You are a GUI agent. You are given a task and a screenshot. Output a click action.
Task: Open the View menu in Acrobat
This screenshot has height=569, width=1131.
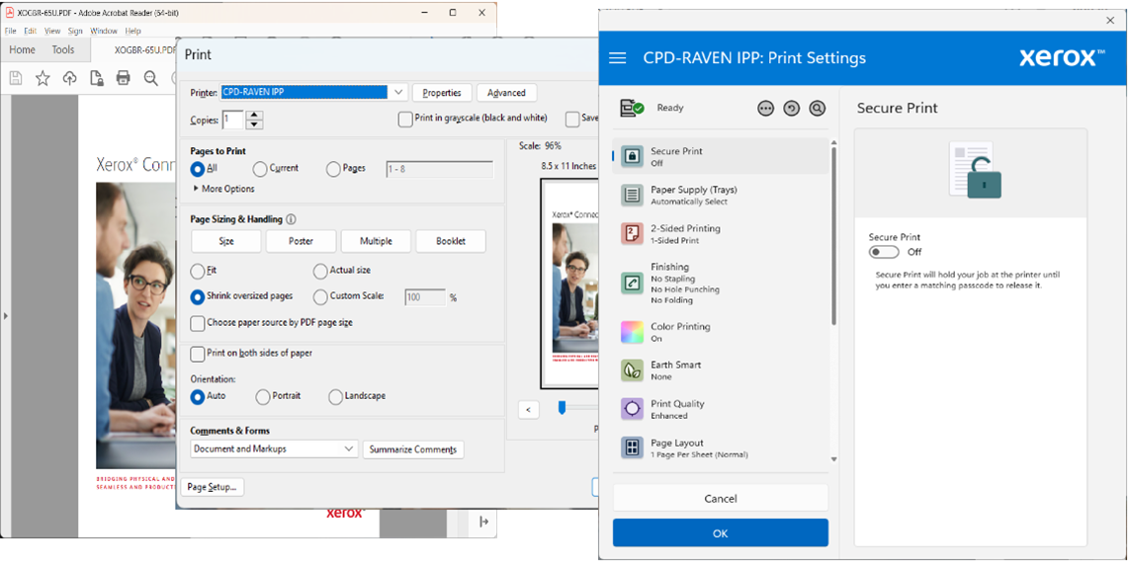point(52,31)
